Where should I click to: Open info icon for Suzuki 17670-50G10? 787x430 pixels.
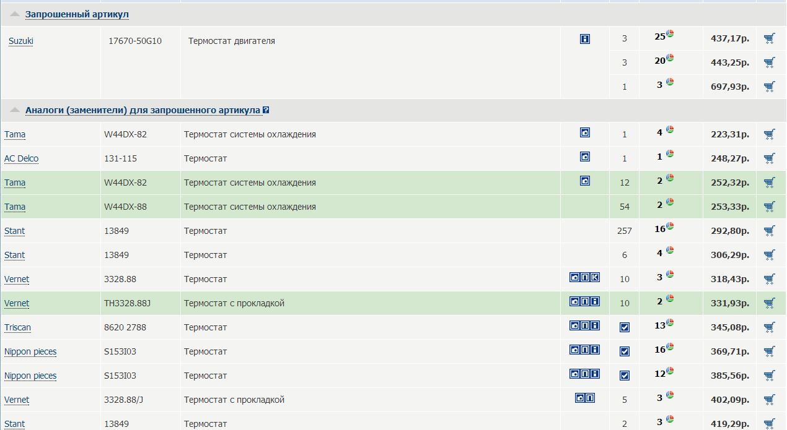point(584,39)
